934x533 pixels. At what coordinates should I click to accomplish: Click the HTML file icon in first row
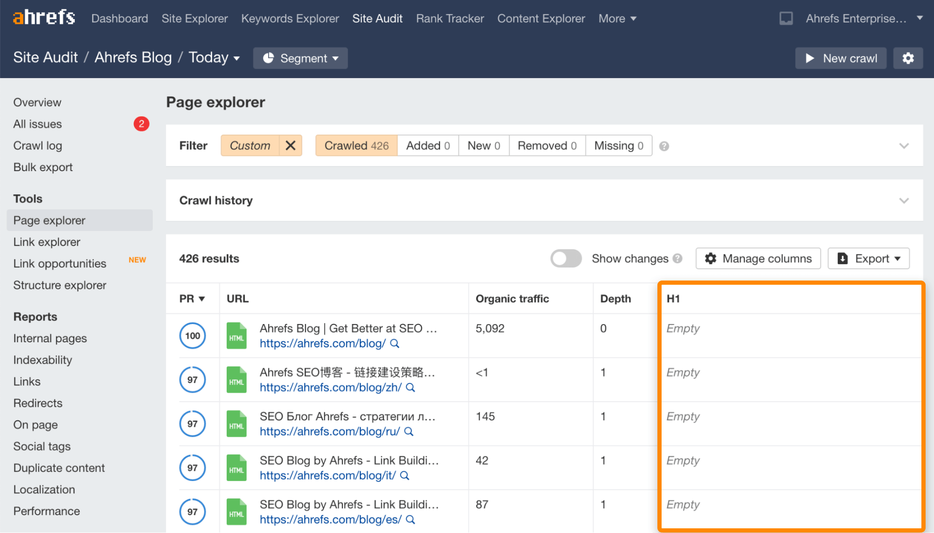tap(236, 336)
